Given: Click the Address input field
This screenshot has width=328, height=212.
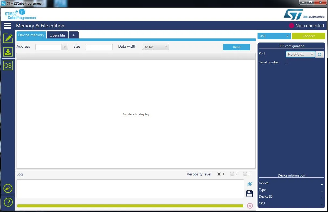Looking at the screenshot, I should [49, 47].
